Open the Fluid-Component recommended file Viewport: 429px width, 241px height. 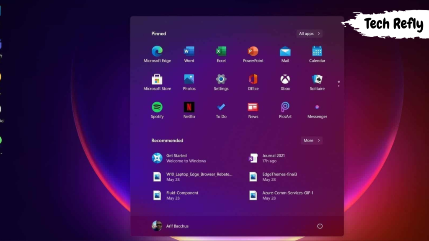[x=175, y=195]
